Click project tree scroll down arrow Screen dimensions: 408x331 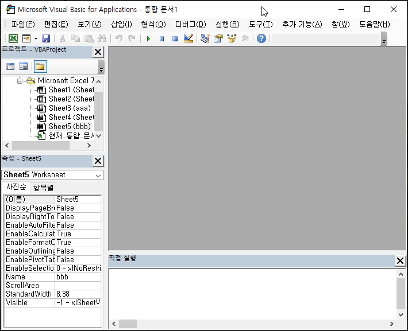(99, 136)
